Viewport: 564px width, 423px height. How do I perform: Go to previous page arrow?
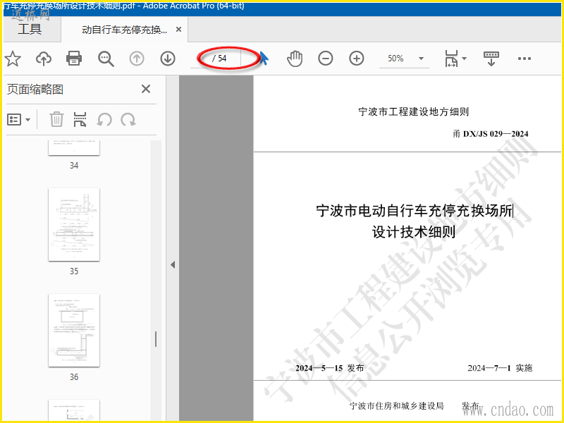coord(137,59)
